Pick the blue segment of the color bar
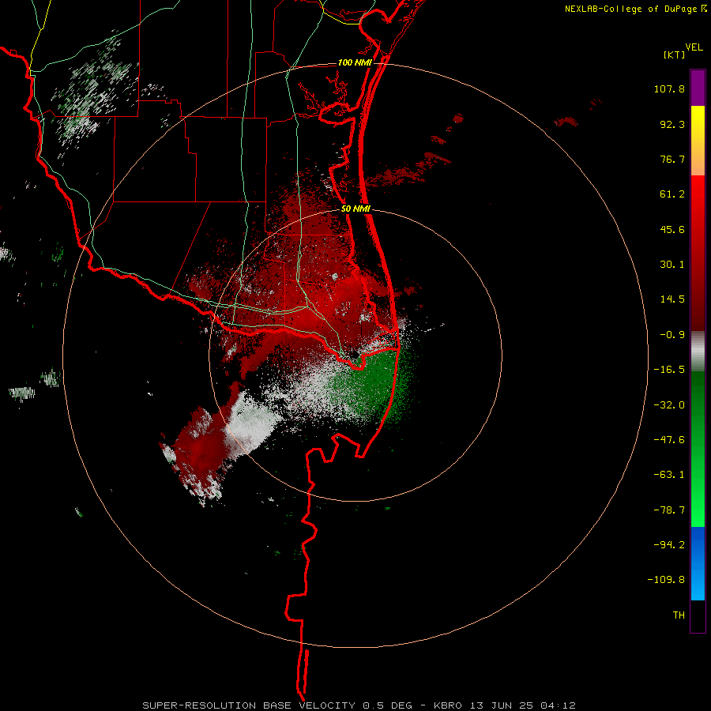711x711 pixels. pyautogui.click(x=698, y=563)
